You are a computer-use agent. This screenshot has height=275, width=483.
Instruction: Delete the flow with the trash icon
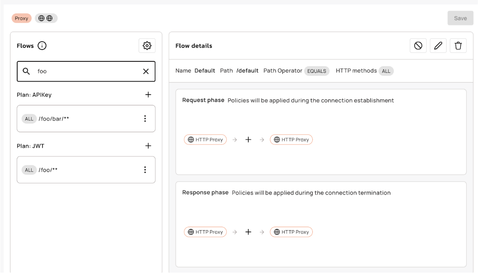tap(458, 46)
